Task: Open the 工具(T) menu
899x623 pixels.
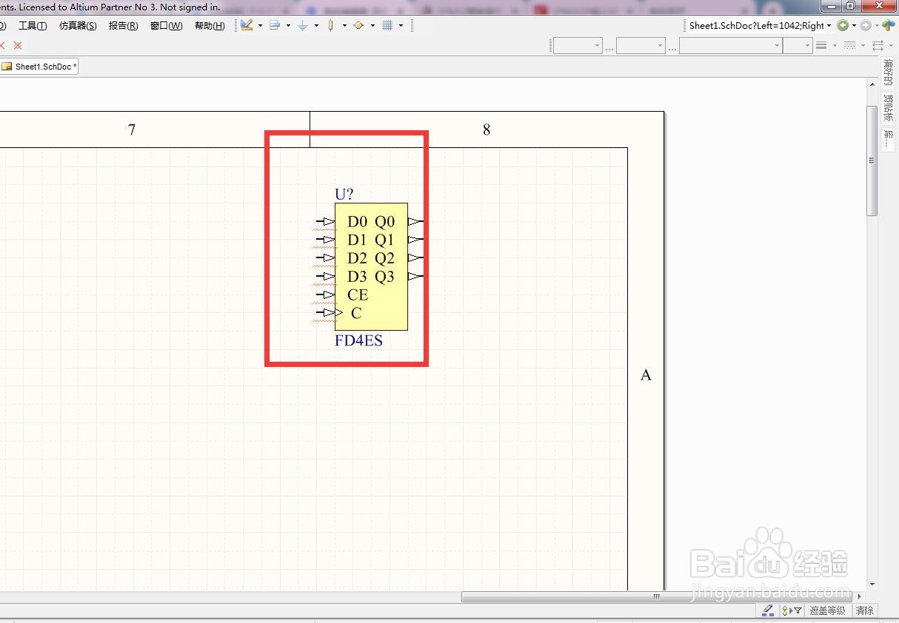Action: point(33,26)
